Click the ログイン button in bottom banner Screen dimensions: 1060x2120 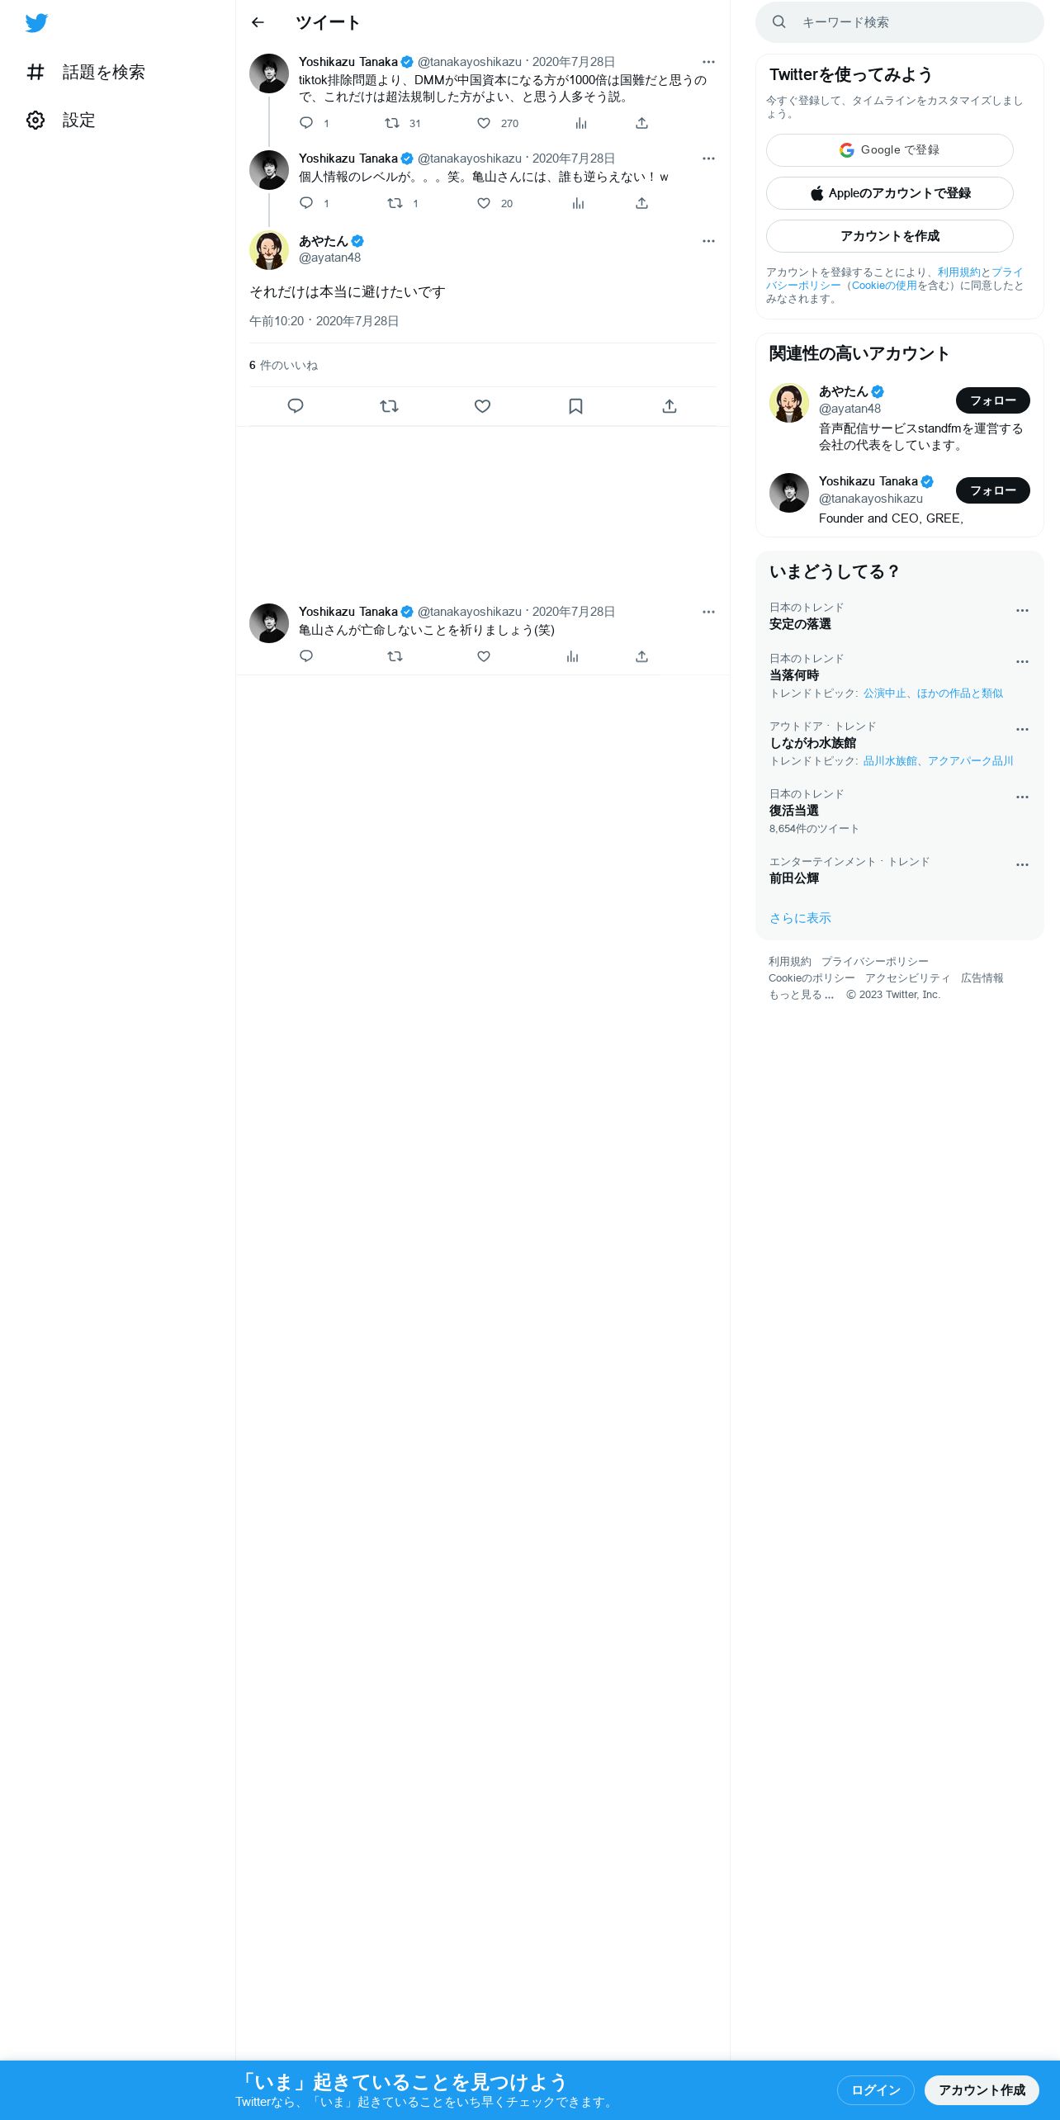pos(875,2089)
